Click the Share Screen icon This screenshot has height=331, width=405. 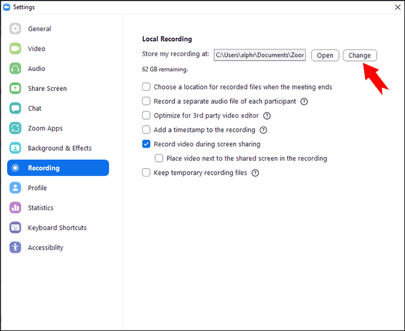click(15, 89)
